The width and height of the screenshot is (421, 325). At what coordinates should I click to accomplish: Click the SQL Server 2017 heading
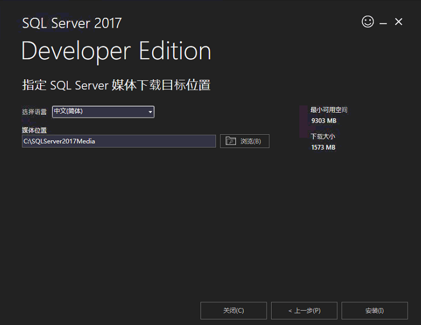(x=72, y=23)
